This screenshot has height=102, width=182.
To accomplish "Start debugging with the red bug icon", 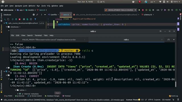I will click(143, 10).
